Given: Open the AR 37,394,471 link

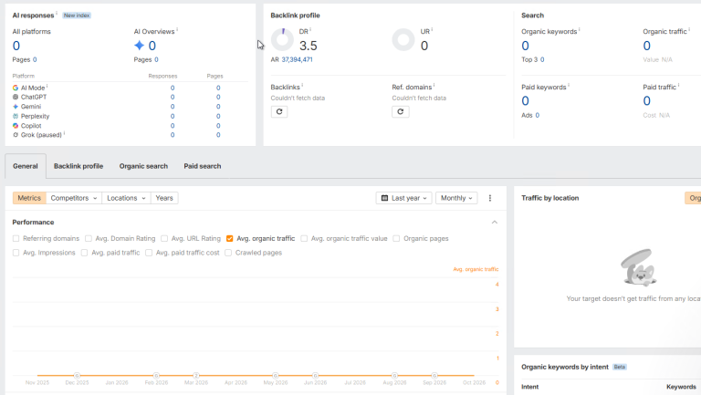Looking at the screenshot, I should (297, 59).
